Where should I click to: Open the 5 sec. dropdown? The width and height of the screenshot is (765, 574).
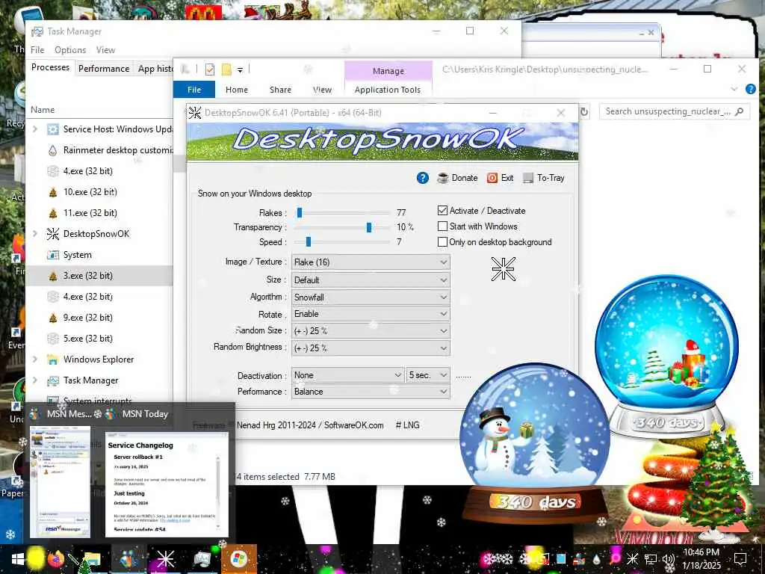click(x=428, y=375)
